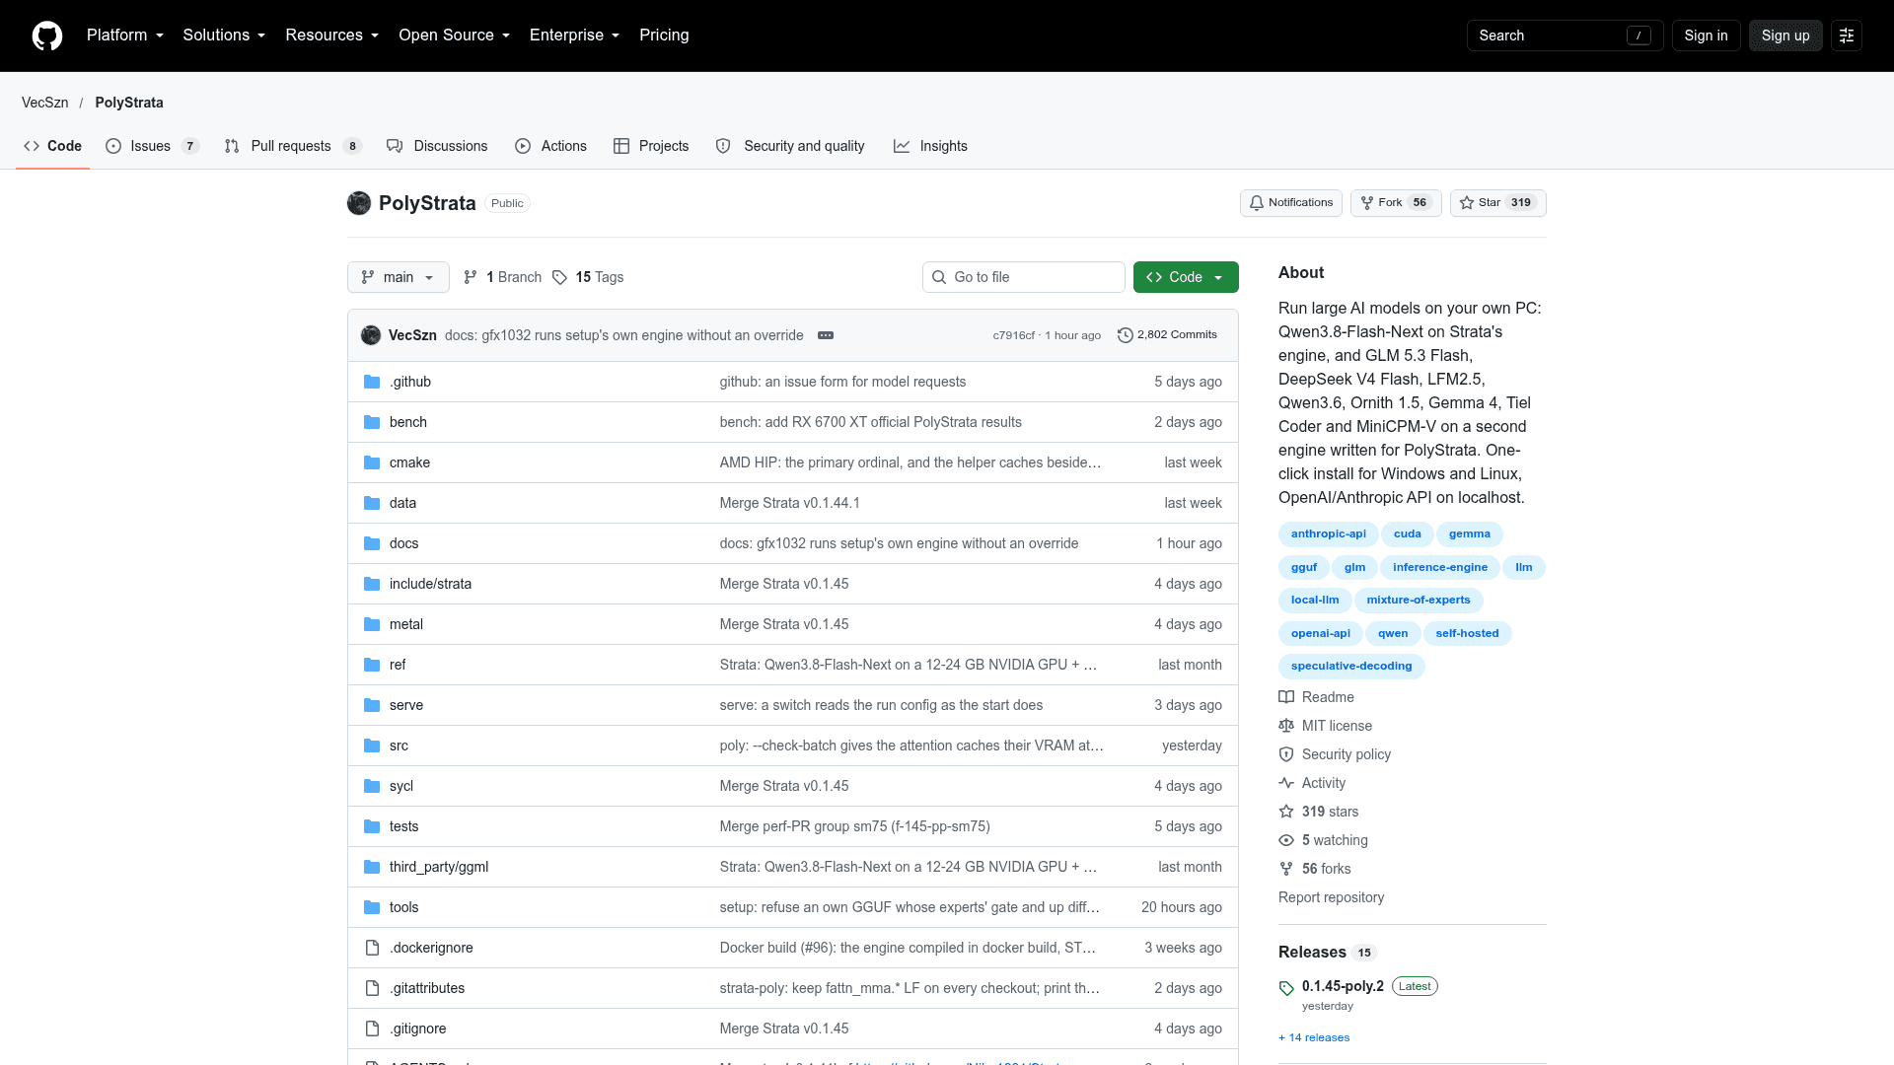Click the Go to file field

coord(1024,277)
